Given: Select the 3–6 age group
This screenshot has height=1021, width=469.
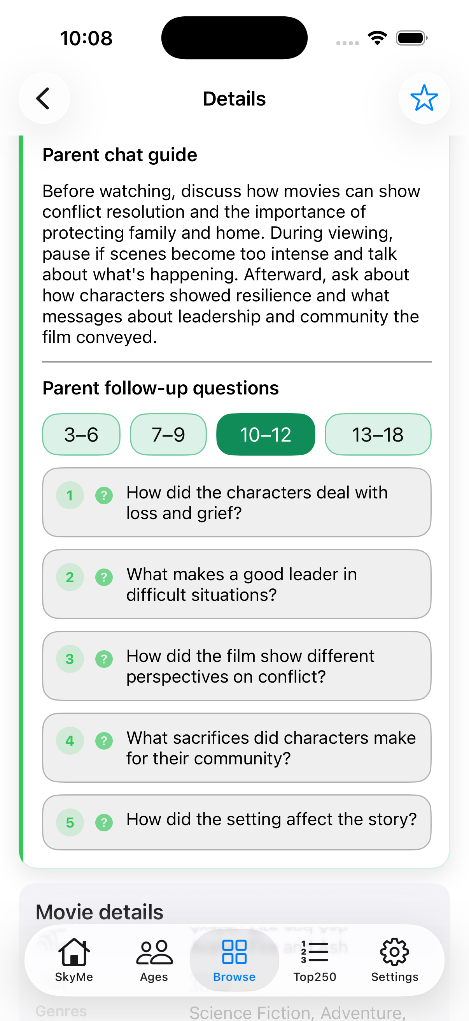Looking at the screenshot, I should tap(81, 435).
